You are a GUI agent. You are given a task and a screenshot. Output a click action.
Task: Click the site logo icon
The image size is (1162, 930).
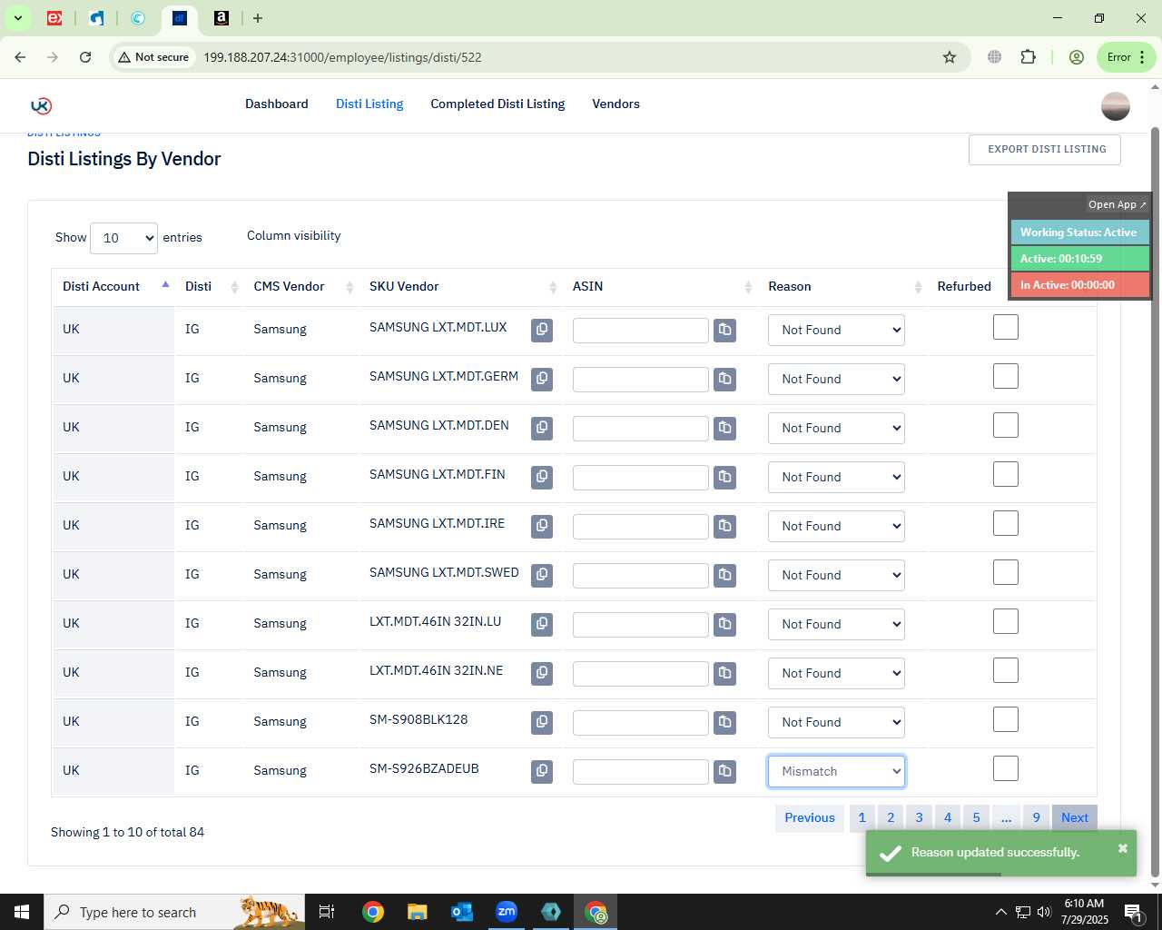click(41, 105)
